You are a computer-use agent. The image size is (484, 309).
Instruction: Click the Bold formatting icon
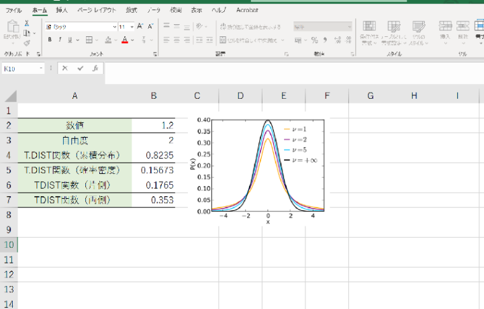tap(50, 40)
